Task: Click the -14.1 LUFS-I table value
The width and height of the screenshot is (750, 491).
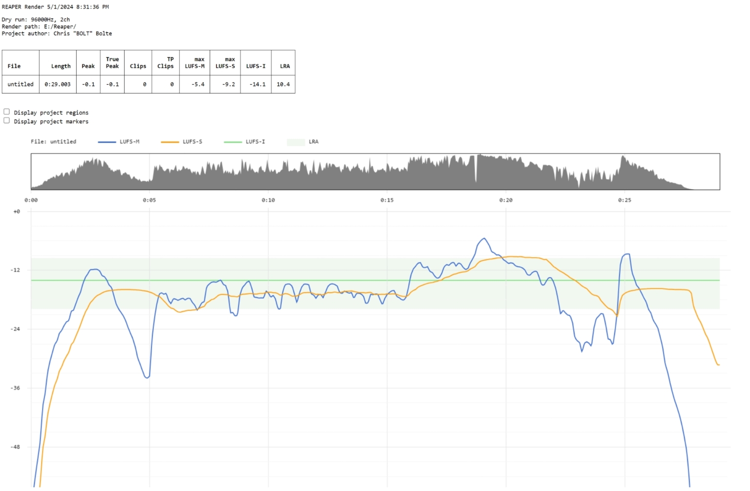Action: pyautogui.click(x=257, y=84)
